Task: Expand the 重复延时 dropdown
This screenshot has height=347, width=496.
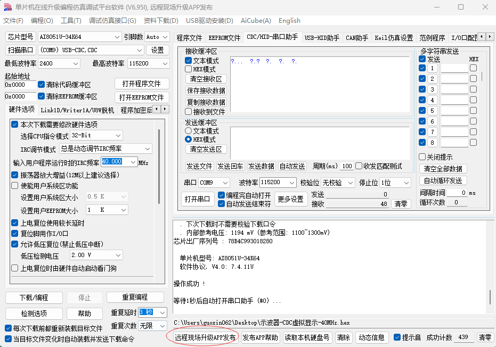Action: pyautogui.click(x=162, y=312)
